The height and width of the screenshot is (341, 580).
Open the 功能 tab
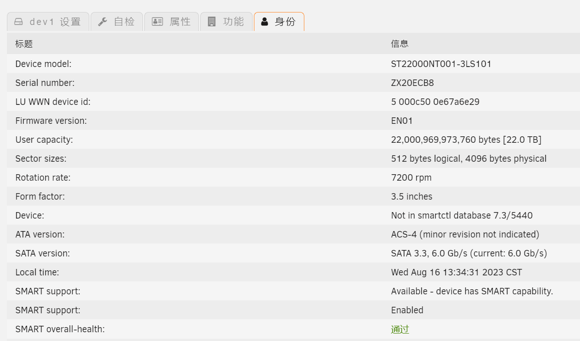pos(226,22)
